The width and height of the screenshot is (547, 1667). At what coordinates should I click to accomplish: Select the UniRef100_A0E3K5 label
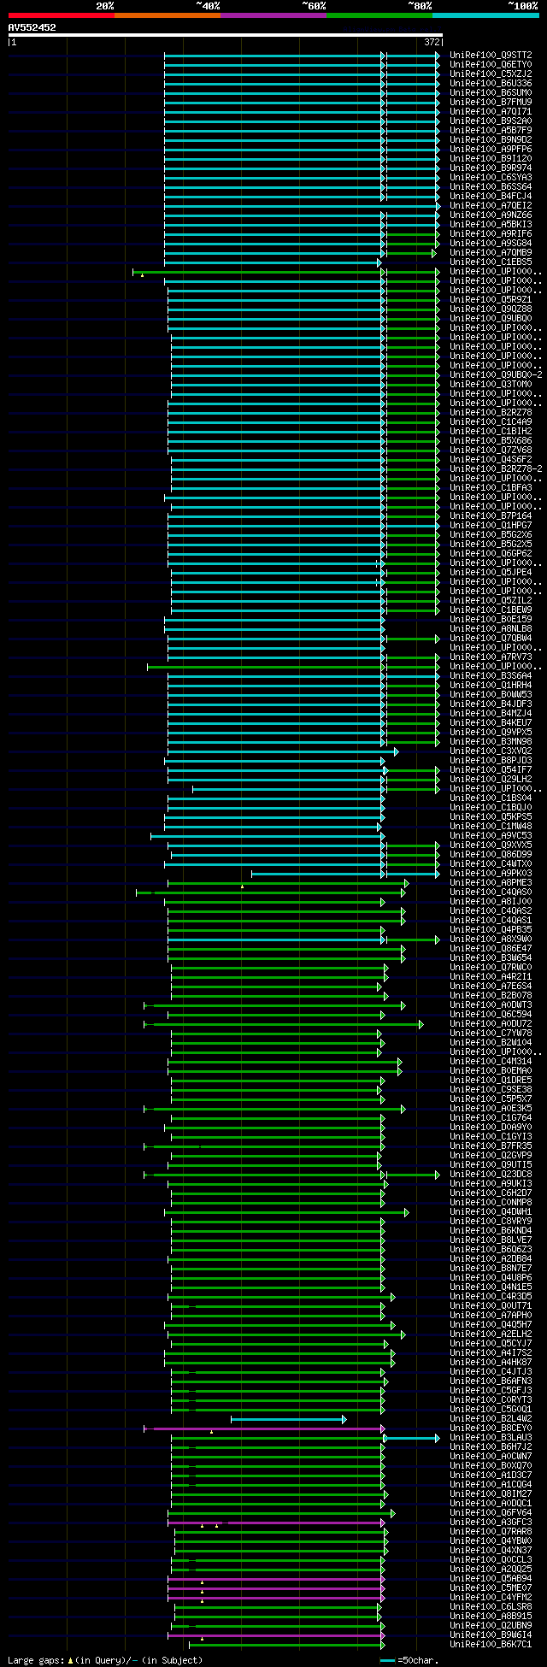pos(491,1108)
